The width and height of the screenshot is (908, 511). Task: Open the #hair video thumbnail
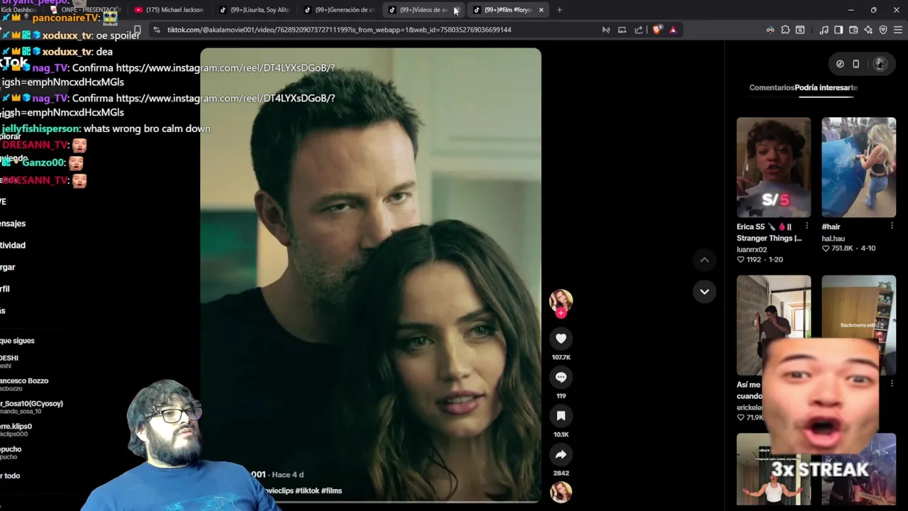point(858,167)
